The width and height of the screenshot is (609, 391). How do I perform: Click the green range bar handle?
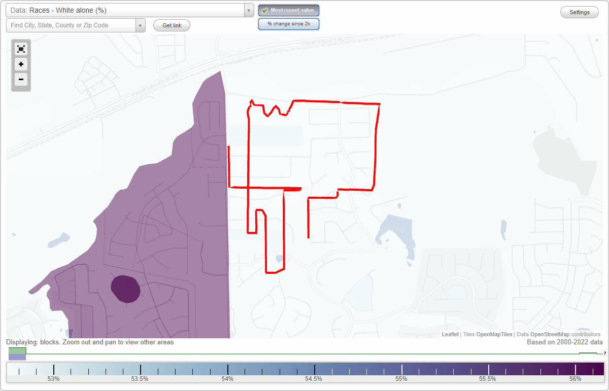point(17,351)
